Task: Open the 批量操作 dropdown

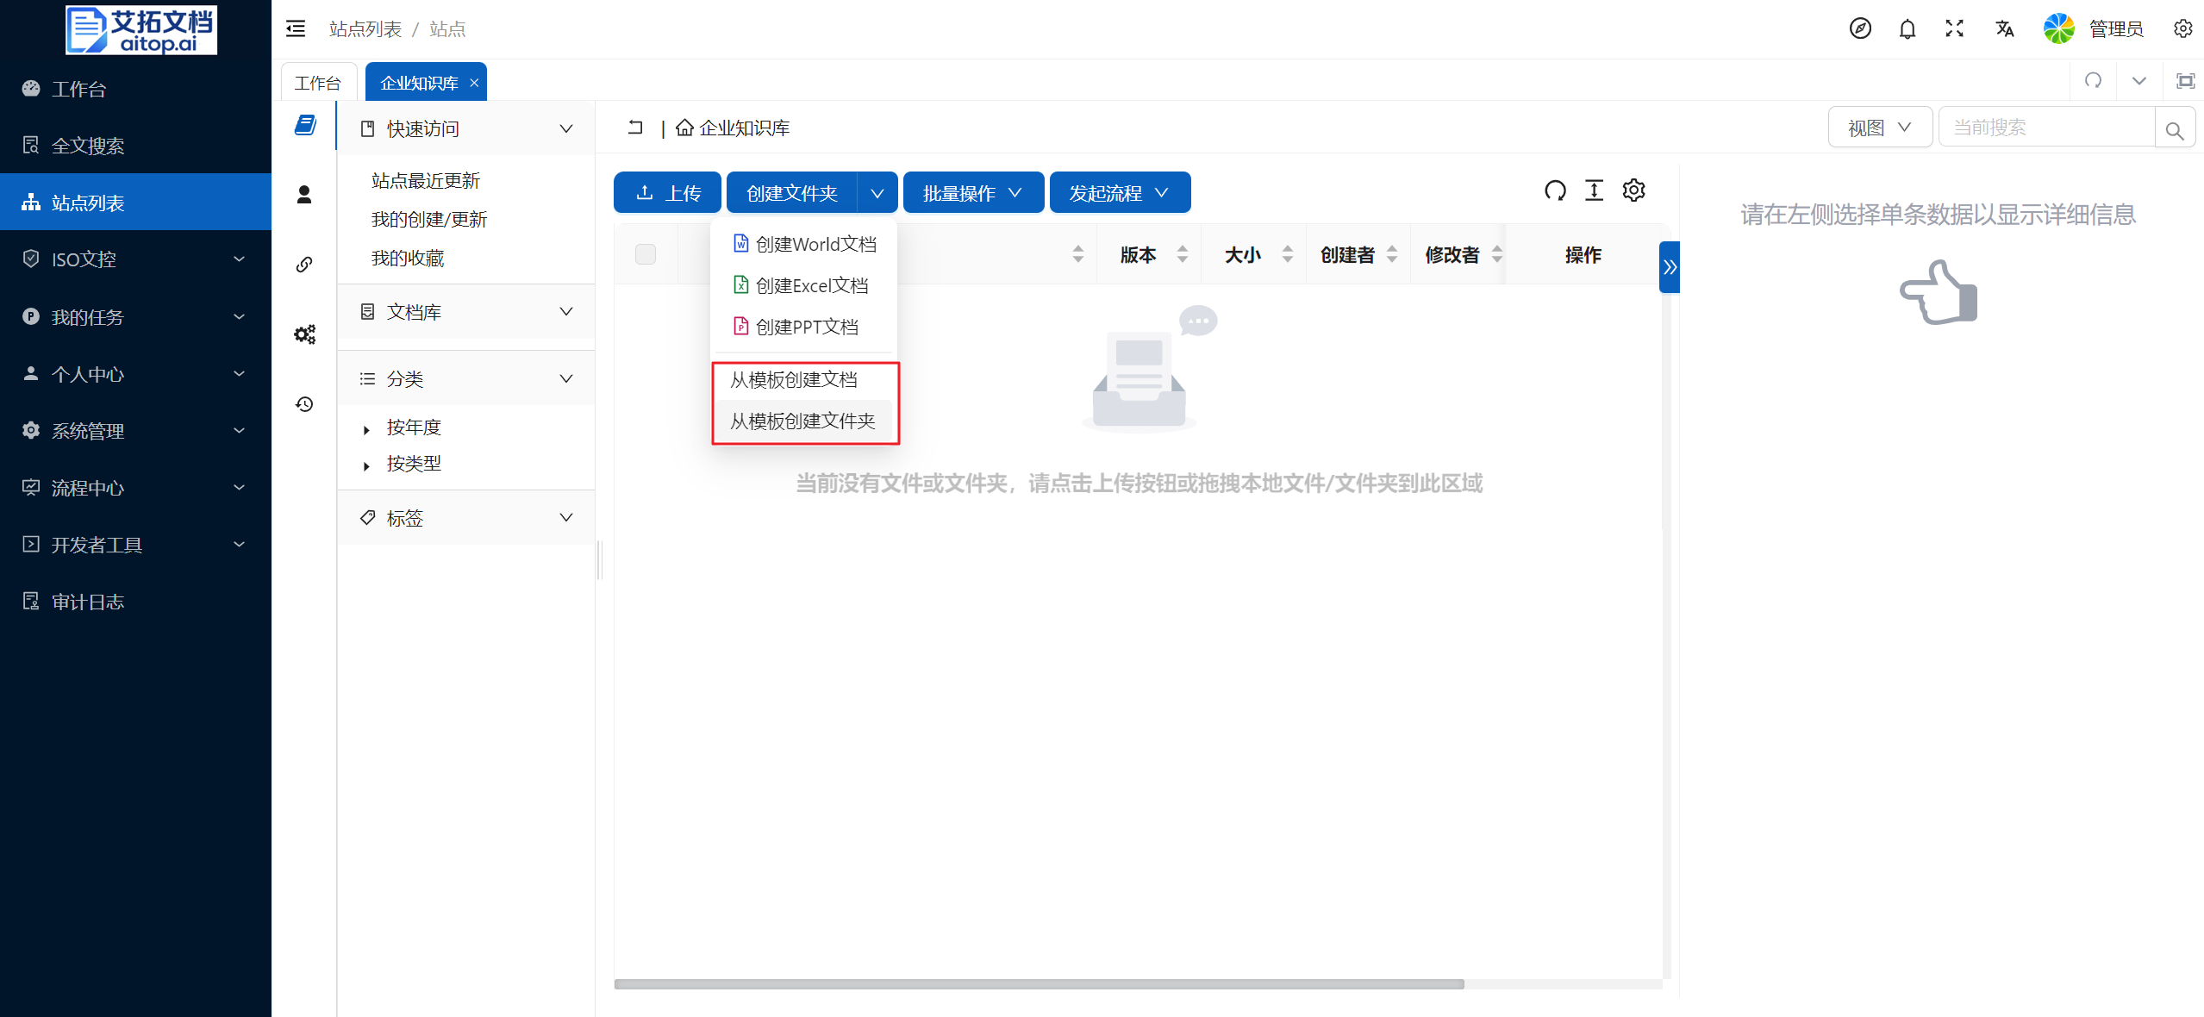Action: click(972, 193)
